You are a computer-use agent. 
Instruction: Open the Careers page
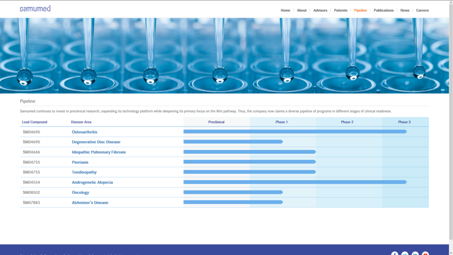click(x=422, y=10)
